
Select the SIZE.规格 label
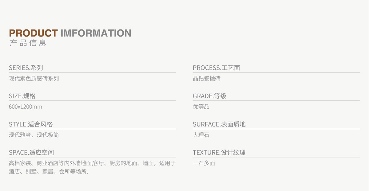tap(22, 96)
